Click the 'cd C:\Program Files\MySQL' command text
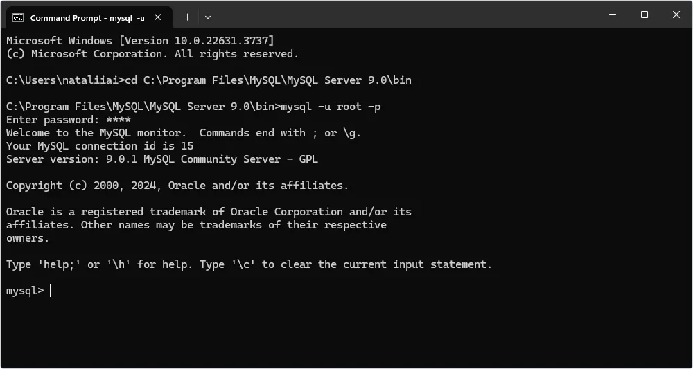 click(268, 80)
